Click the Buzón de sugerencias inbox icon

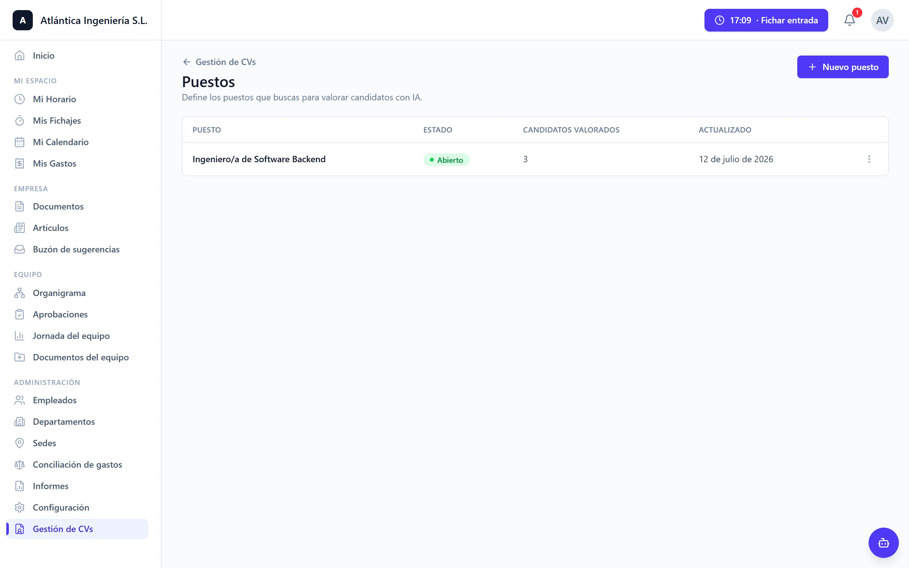tap(20, 249)
